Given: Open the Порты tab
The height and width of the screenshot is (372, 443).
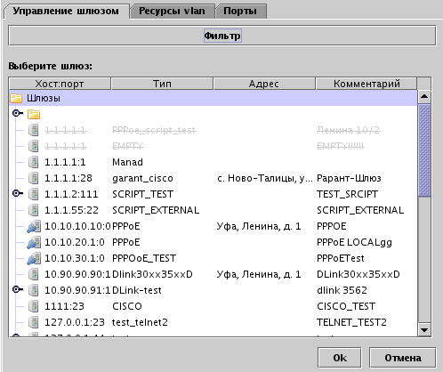Looking at the screenshot, I should pos(240,12).
